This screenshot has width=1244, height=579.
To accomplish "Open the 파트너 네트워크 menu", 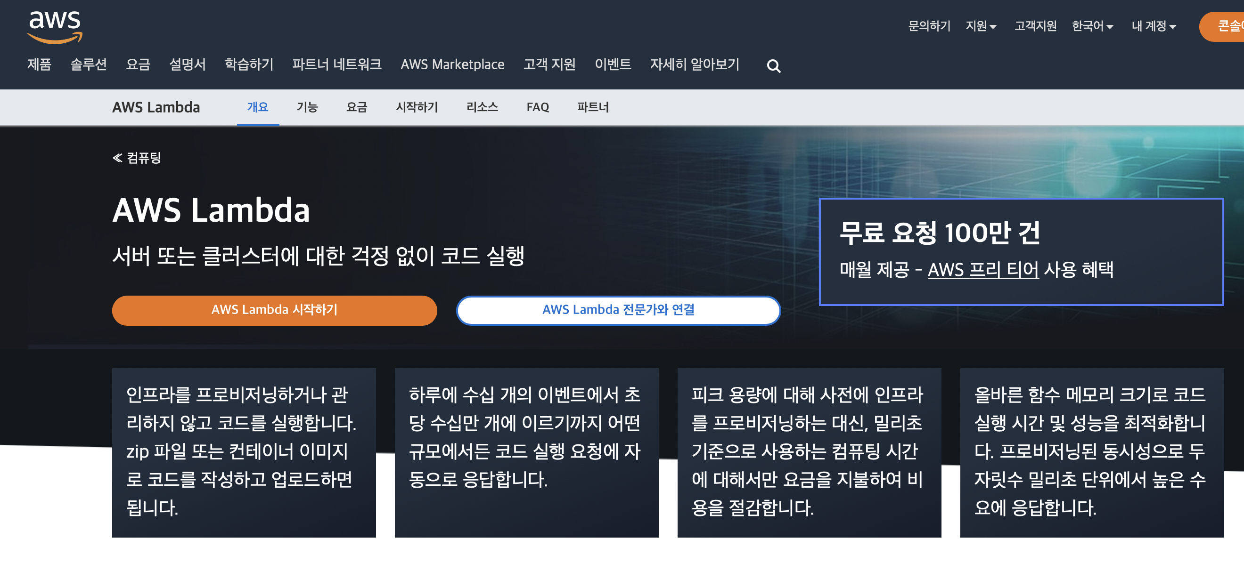I will tap(337, 64).
